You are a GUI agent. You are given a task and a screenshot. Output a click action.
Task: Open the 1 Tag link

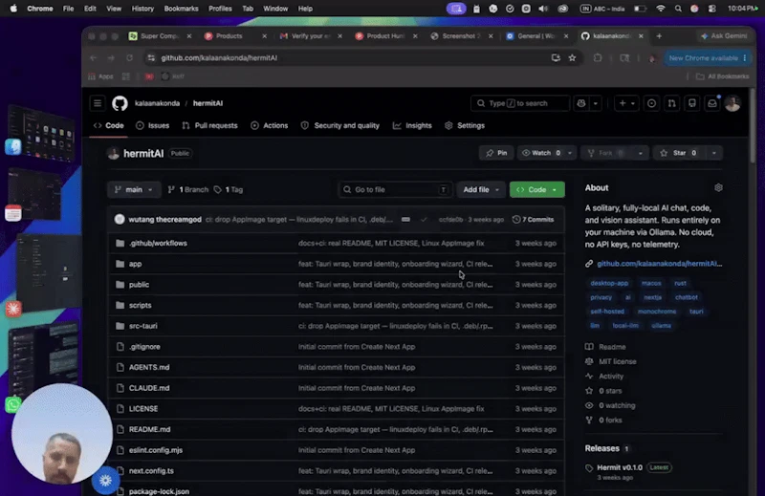point(229,190)
